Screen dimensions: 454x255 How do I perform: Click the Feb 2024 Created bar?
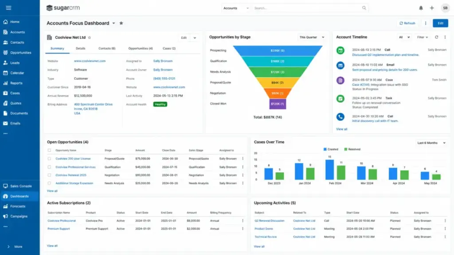click(x=329, y=170)
